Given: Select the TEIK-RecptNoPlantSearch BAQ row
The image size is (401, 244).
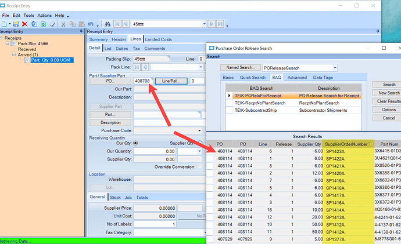Looking at the screenshot, I should tap(293, 103).
